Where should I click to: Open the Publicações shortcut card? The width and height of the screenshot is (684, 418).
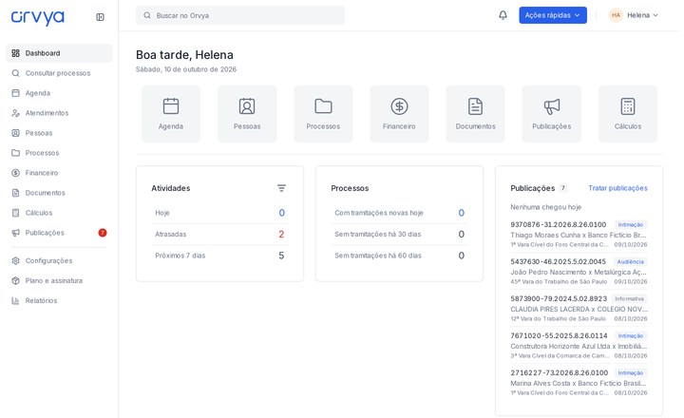click(551, 114)
